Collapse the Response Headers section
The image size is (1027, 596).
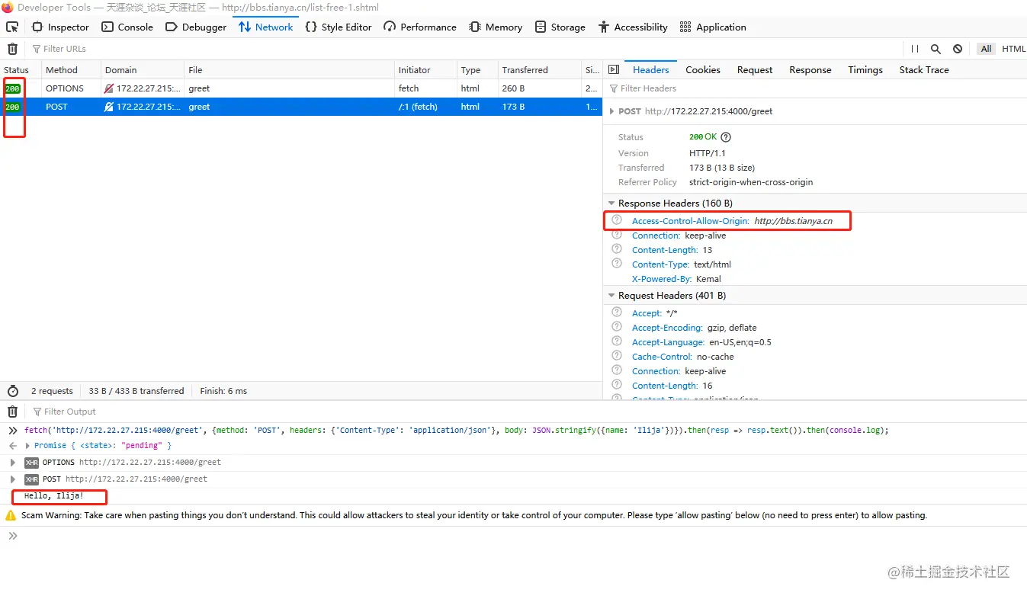click(611, 203)
